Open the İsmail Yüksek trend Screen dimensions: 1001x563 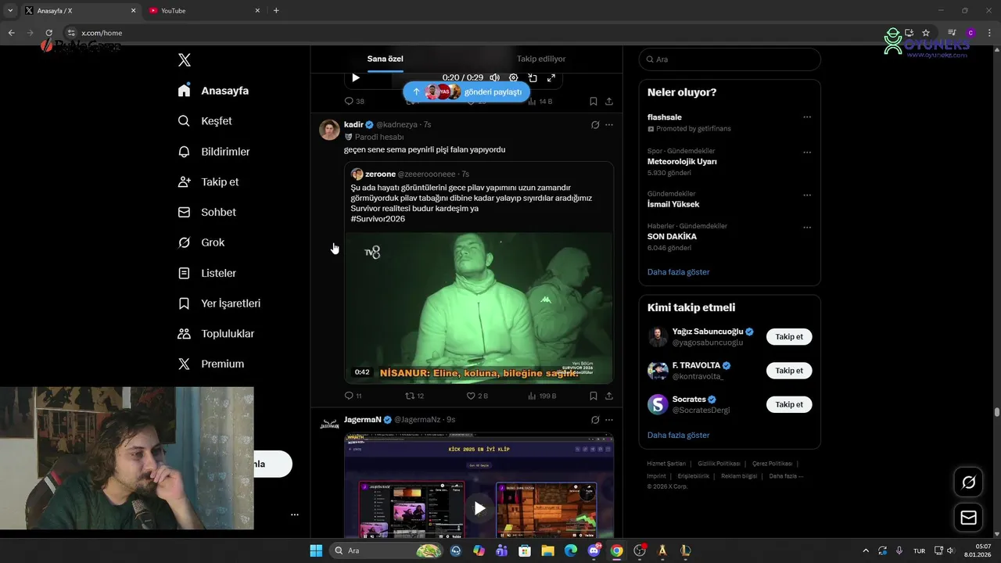[673, 204]
